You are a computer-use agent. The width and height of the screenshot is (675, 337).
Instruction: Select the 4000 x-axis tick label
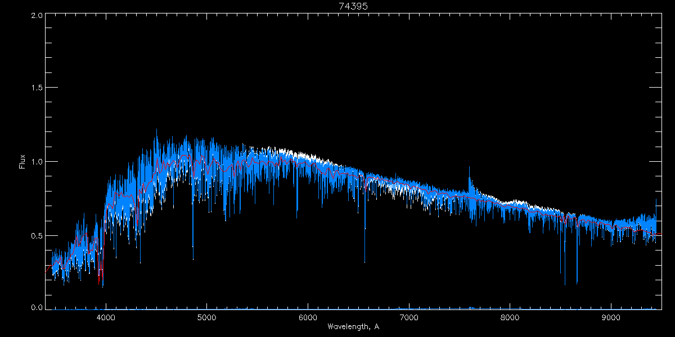click(106, 317)
